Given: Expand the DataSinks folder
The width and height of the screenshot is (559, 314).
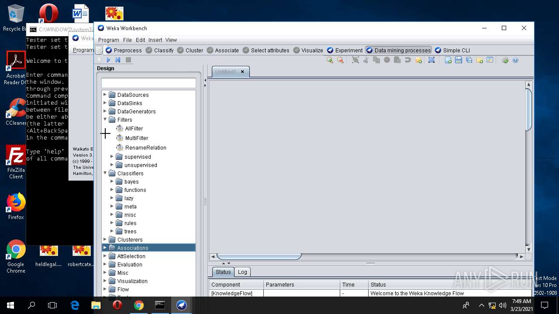Looking at the screenshot, I should (105, 103).
